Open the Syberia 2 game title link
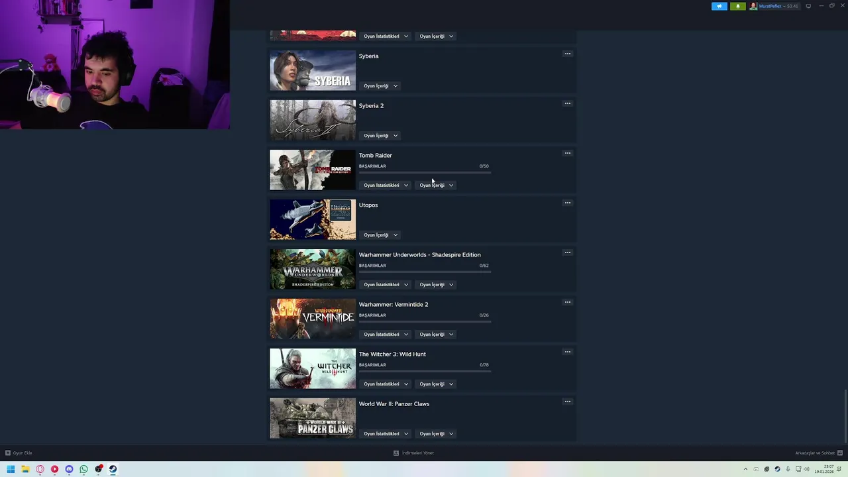The image size is (848, 477). pos(371,106)
